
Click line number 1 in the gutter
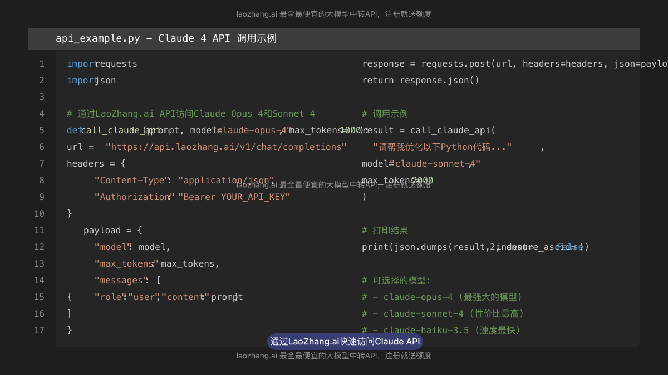[x=42, y=64]
